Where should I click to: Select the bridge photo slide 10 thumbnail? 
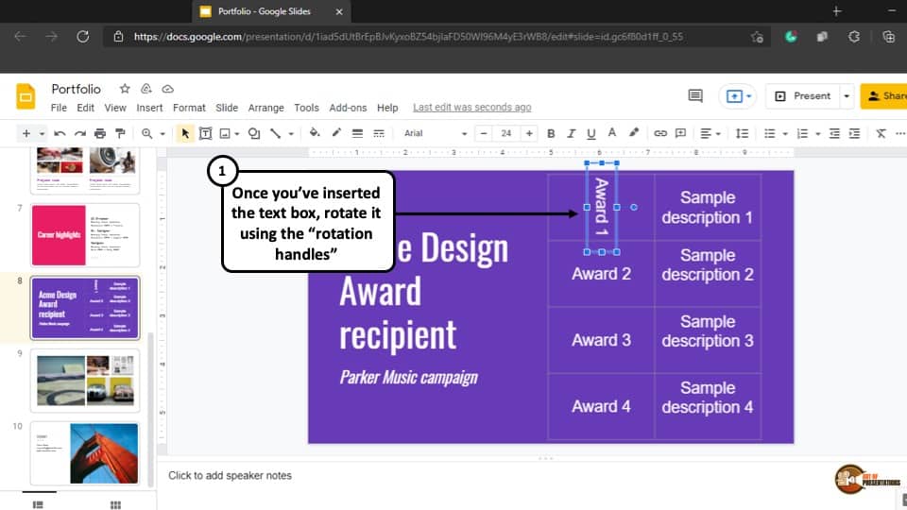tap(85, 453)
